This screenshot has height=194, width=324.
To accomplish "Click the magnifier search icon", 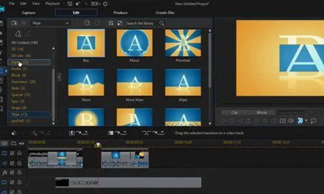I will tap(162, 23).
